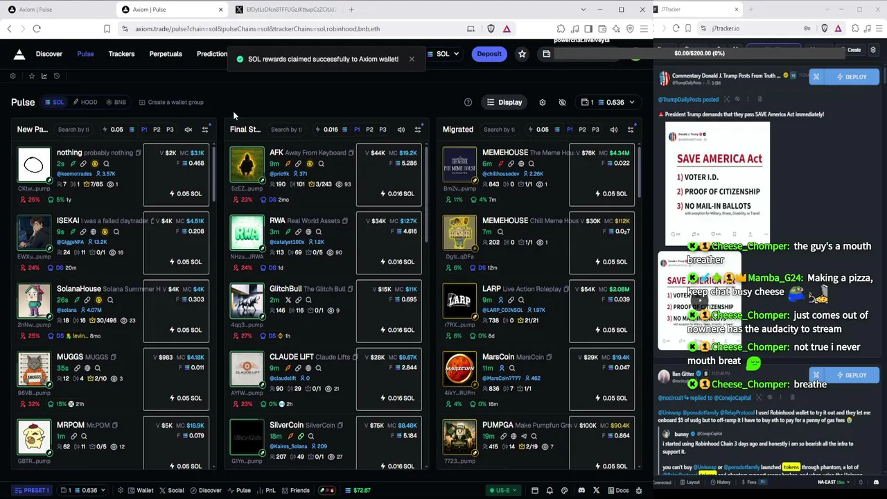
Task: Select preset P2 in Migrated column
Action: [x=582, y=130]
